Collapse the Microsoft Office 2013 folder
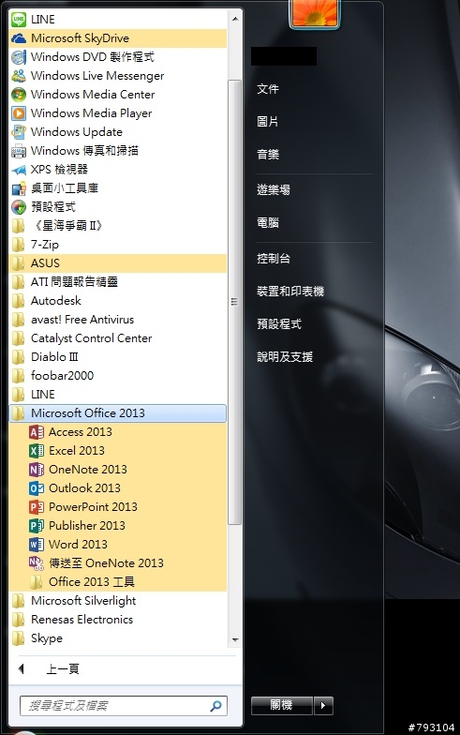 click(x=117, y=412)
